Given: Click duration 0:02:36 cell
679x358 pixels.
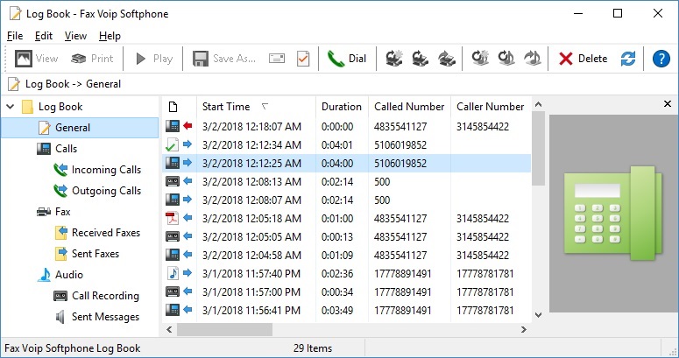Looking at the screenshot, I should (337, 274).
